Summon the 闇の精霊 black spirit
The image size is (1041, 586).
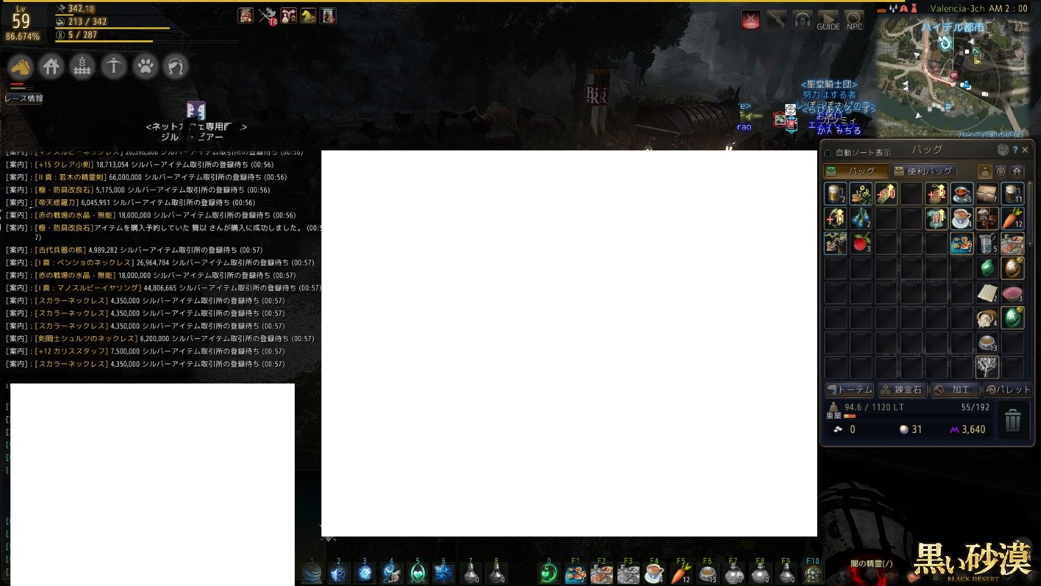(x=872, y=564)
